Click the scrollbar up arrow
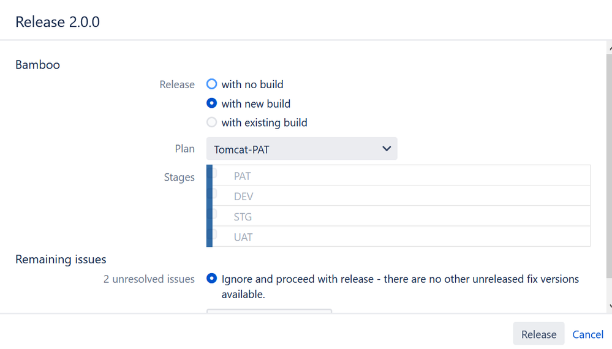Image resolution: width=612 pixels, height=349 pixels. coord(610,49)
